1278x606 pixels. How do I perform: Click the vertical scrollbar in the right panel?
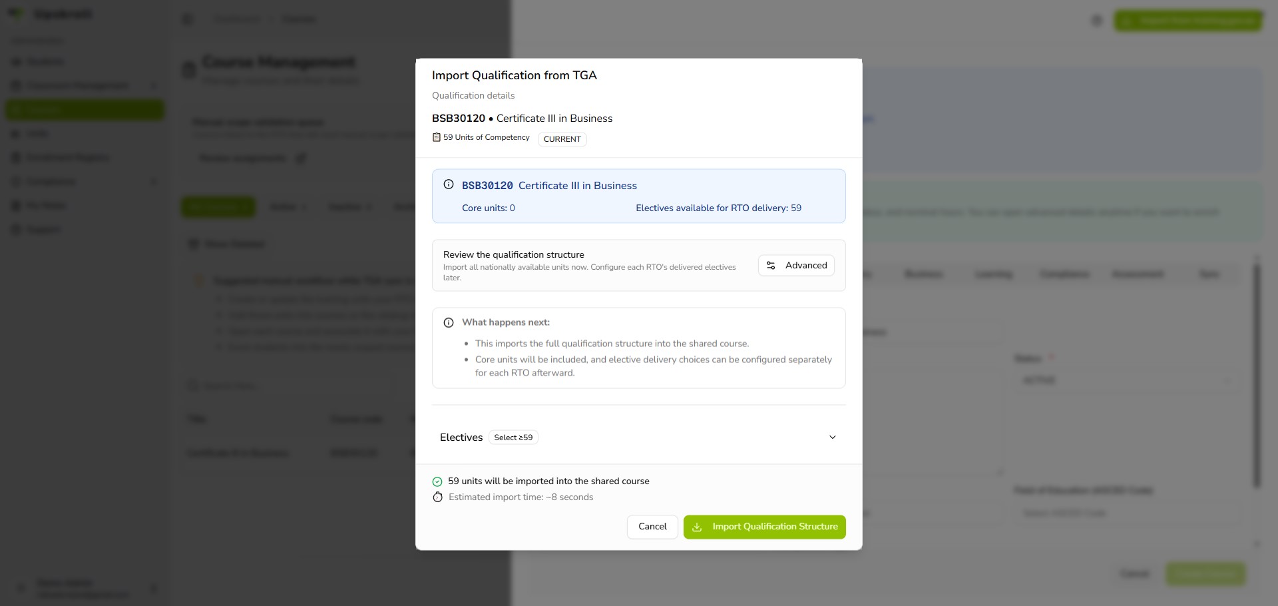(1257, 376)
